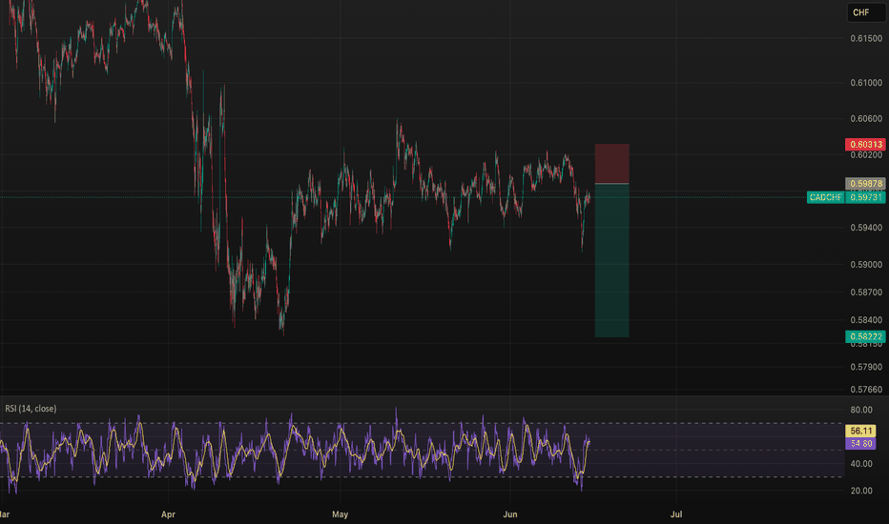Viewport: 889px width, 524px height.
Task: Select the red 0.60313 stop price label
Action: point(865,145)
